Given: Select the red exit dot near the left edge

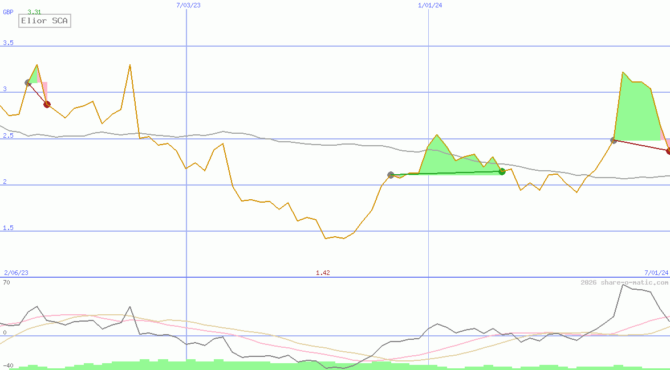Looking at the screenshot, I should (x=47, y=104).
